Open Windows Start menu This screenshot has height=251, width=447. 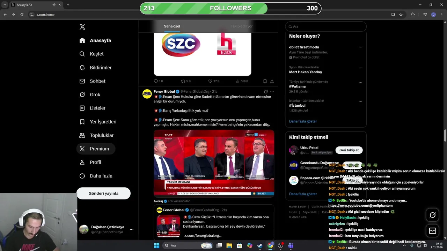156,245
